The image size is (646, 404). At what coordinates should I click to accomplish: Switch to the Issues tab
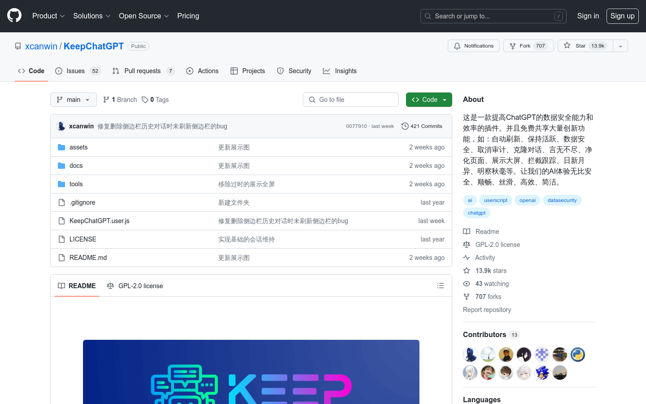(78, 71)
